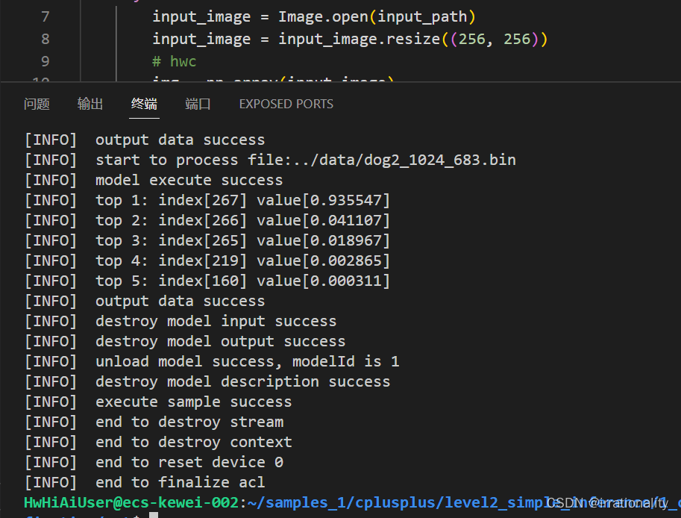The image size is (681, 518).
Task: Click code line number 7
Action: [x=45, y=16]
